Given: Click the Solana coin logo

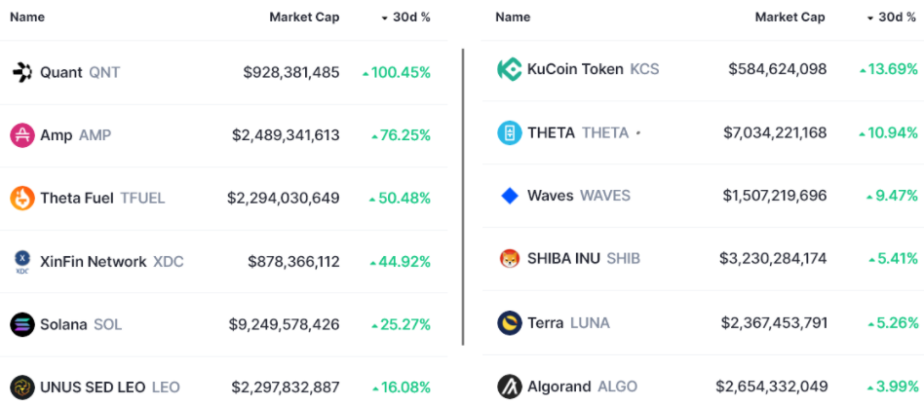Looking at the screenshot, I should click(x=21, y=324).
